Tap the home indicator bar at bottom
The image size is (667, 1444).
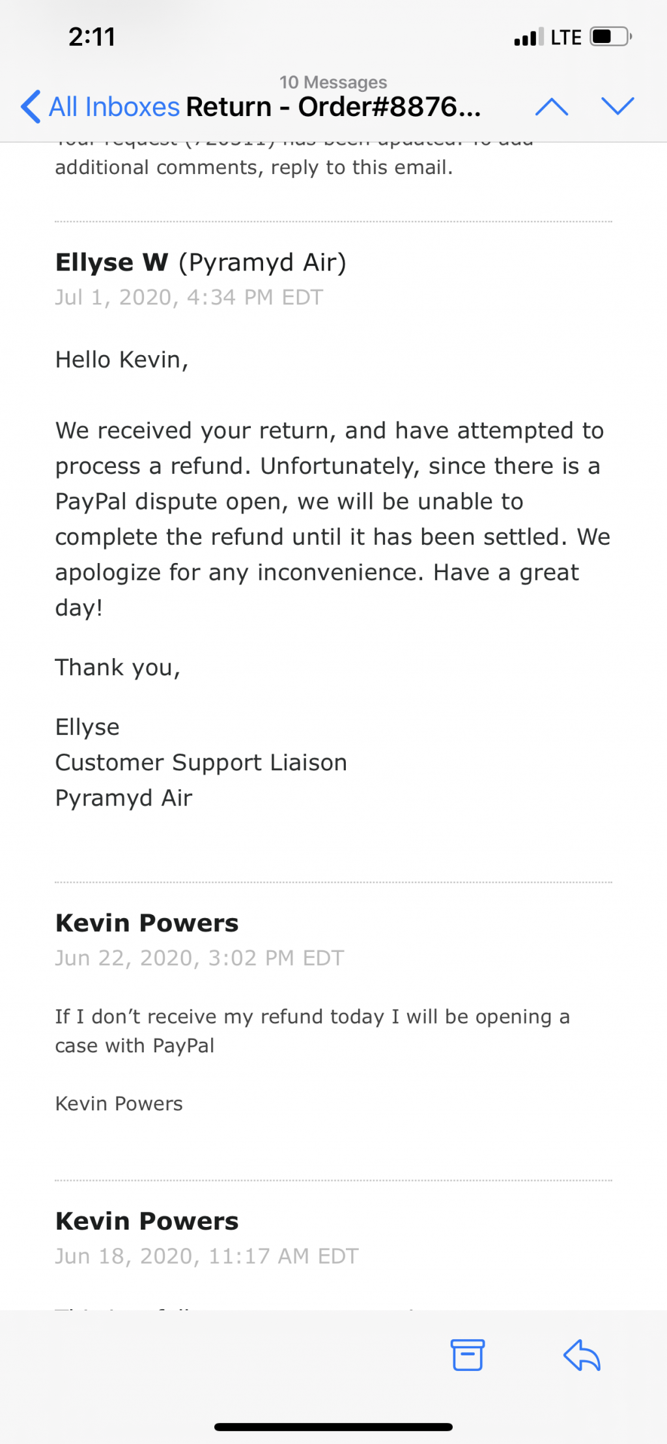pyautogui.click(x=333, y=1427)
